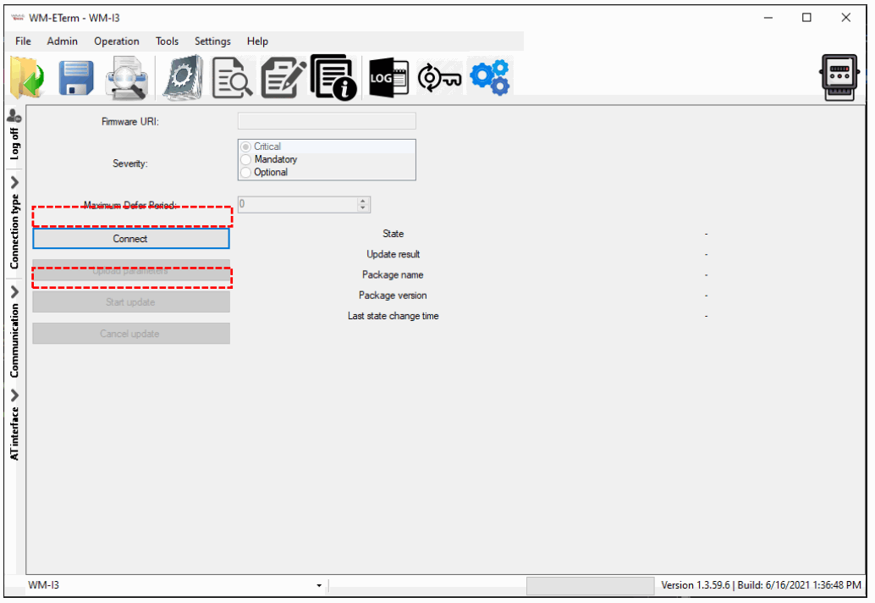Increase Maximum Defer Period with the stepper
This screenshot has height=603, width=875.
[363, 201]
